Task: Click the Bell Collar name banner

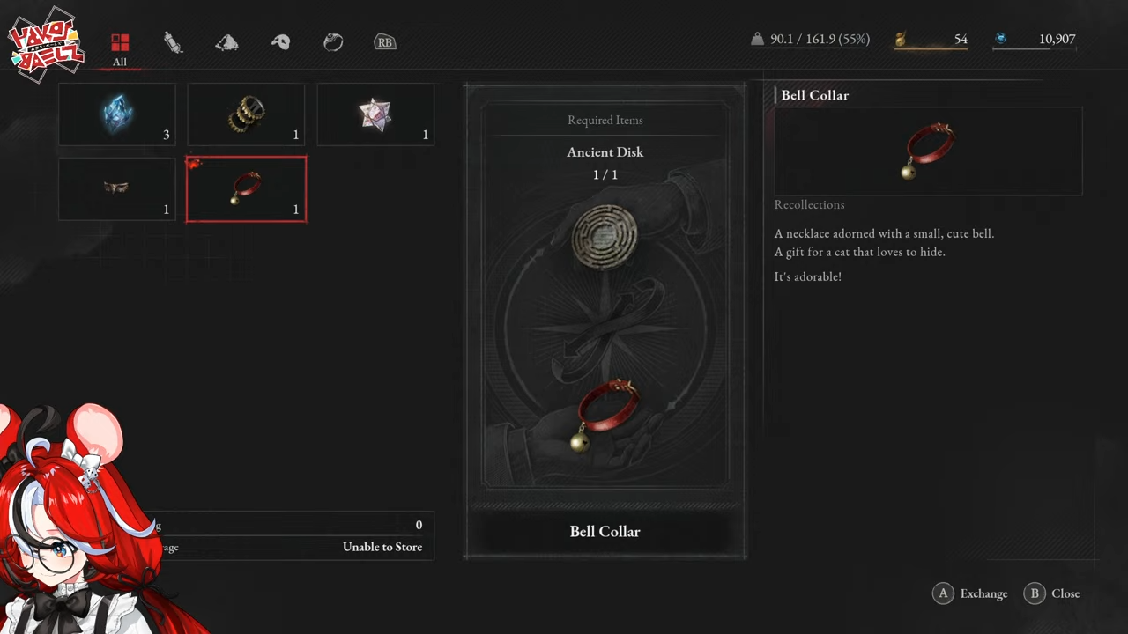Action: coord(605,532)
